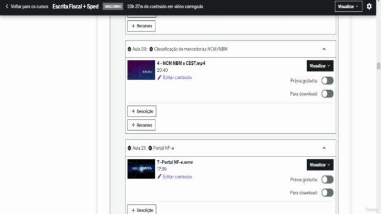Click the Aula 21 title Portal NF-e
This screenshot has height=214, width=381.
(164, 148)
